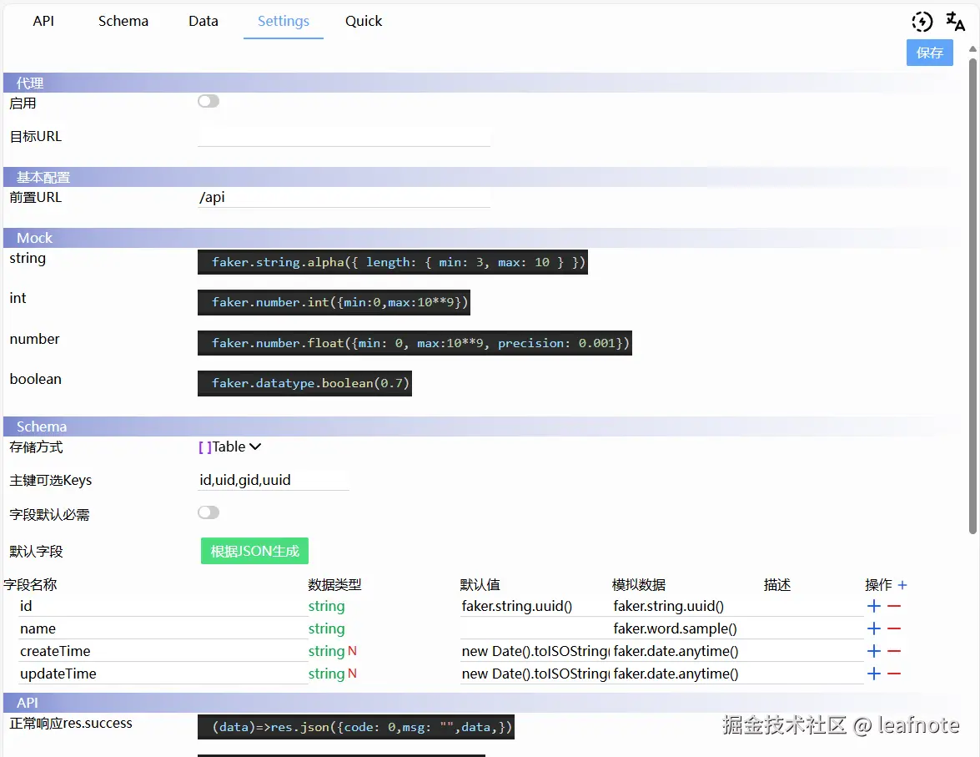Click the scrollbar up arrow
This screenshot has width=980, height=757.
(972, 48)
